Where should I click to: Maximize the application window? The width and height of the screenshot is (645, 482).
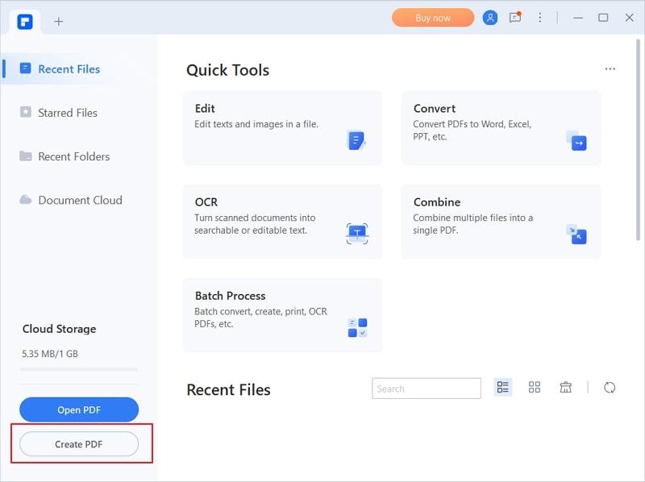[x=603, y=18]
